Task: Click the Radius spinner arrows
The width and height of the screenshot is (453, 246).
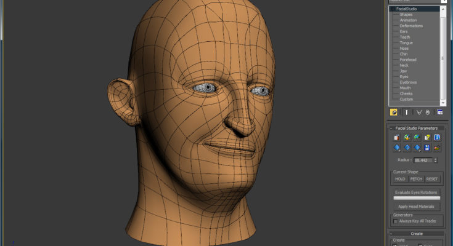Action: click(435, 160)
